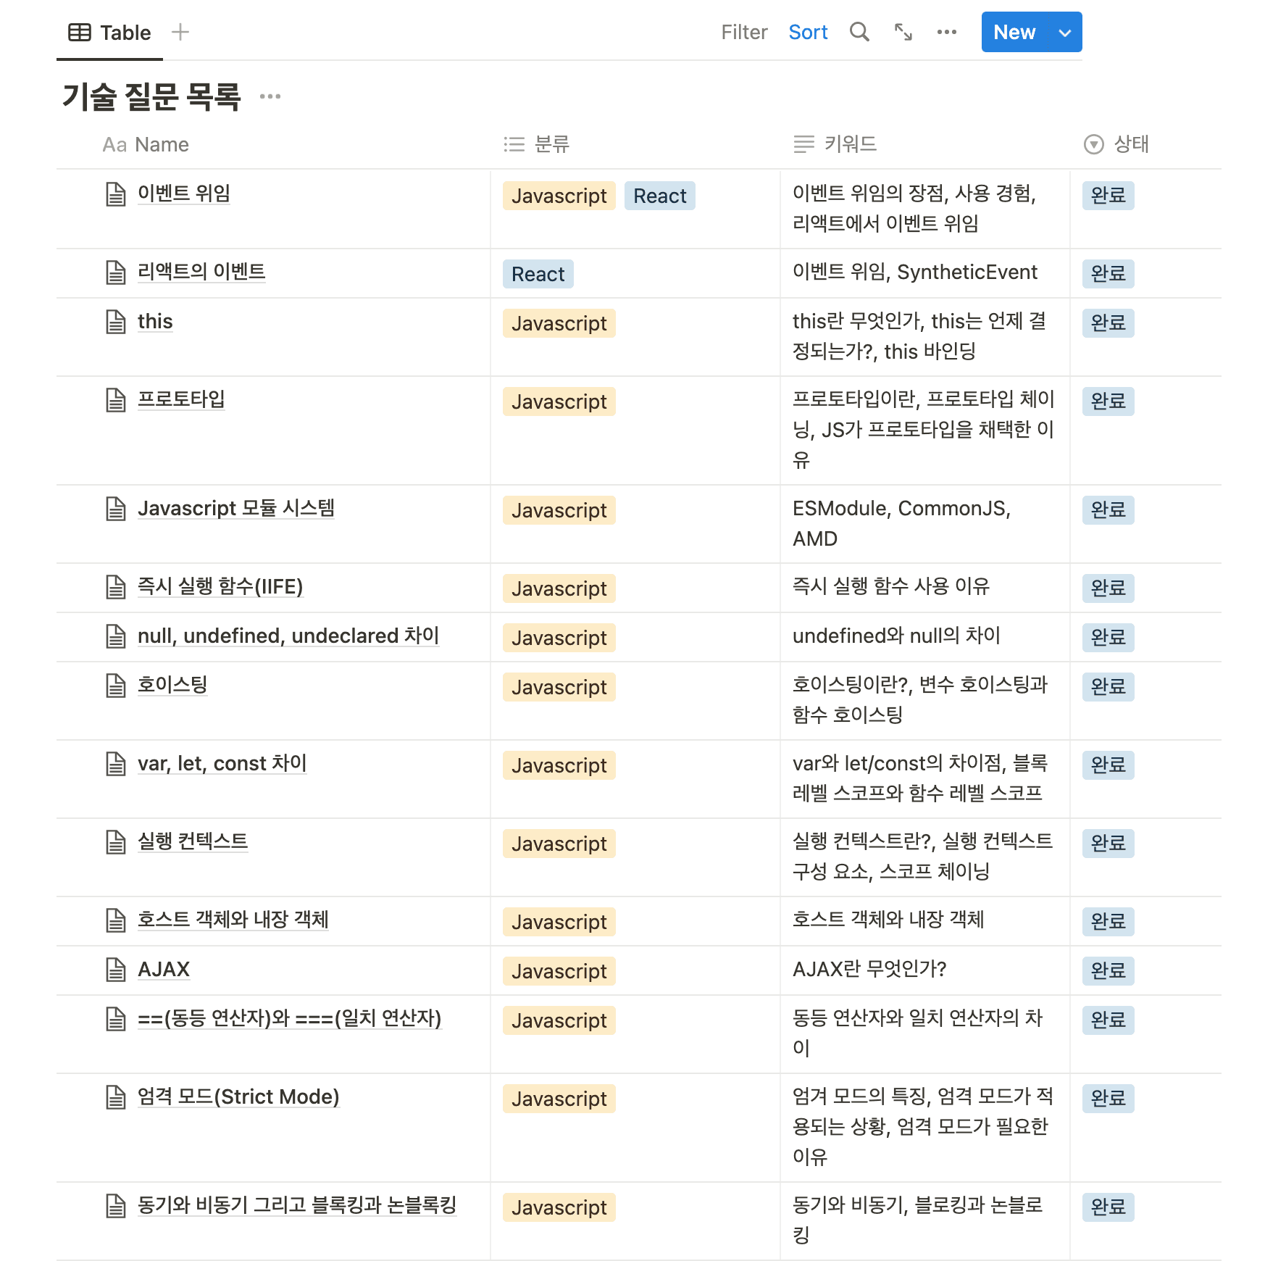Click the page icon next to AJAX
This screenshot has width=1265, height=1261.
coord(116,970)
